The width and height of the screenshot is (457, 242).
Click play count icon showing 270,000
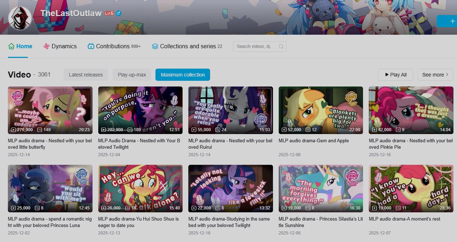coord(13,130)
